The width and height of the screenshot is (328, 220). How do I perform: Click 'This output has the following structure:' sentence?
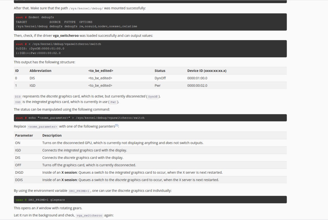[x=45, y=62]
